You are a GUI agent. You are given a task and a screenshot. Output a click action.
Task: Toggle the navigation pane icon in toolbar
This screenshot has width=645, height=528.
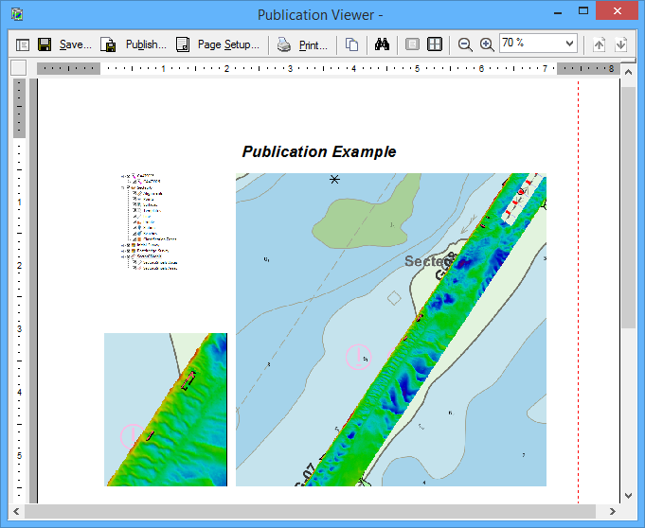23,44
